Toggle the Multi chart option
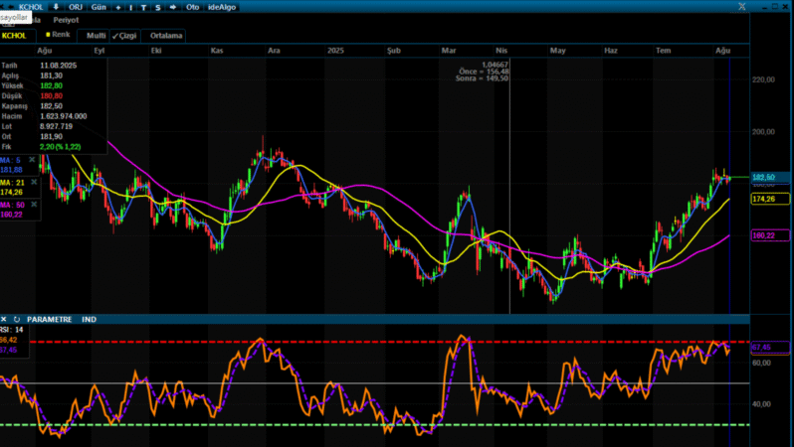Viewport: 794px width, 447px height. point(97,35)
